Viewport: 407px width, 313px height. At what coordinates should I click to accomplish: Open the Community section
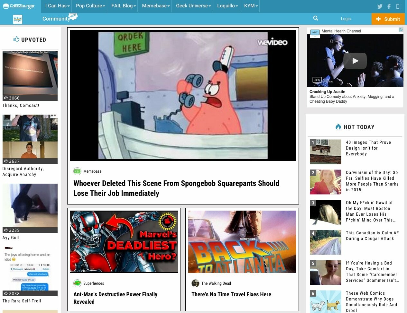56,19
